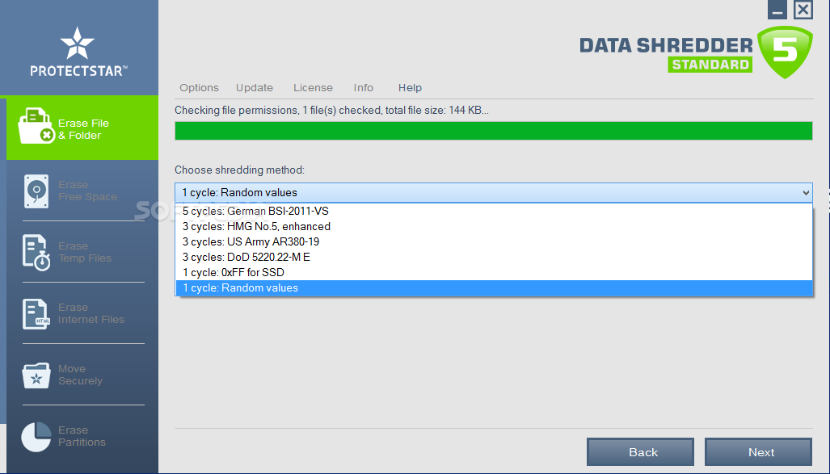Click the Data Shredder 5 shield logo

785,52
